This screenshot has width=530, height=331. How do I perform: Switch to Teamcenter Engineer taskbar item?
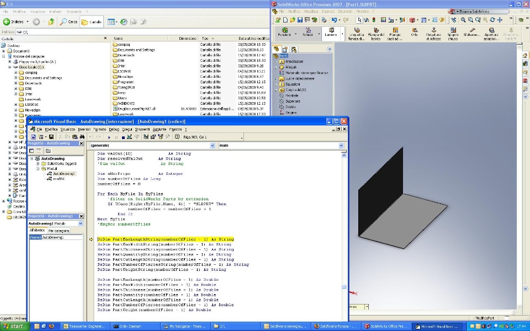point(85,326)
